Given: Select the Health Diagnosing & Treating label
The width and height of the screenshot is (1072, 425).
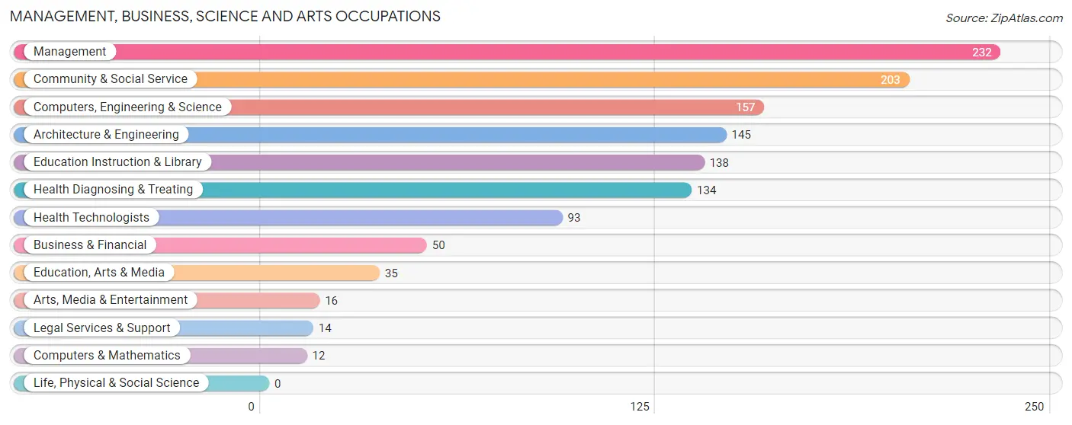Looking at the screenshot, I should pos(114,190).
